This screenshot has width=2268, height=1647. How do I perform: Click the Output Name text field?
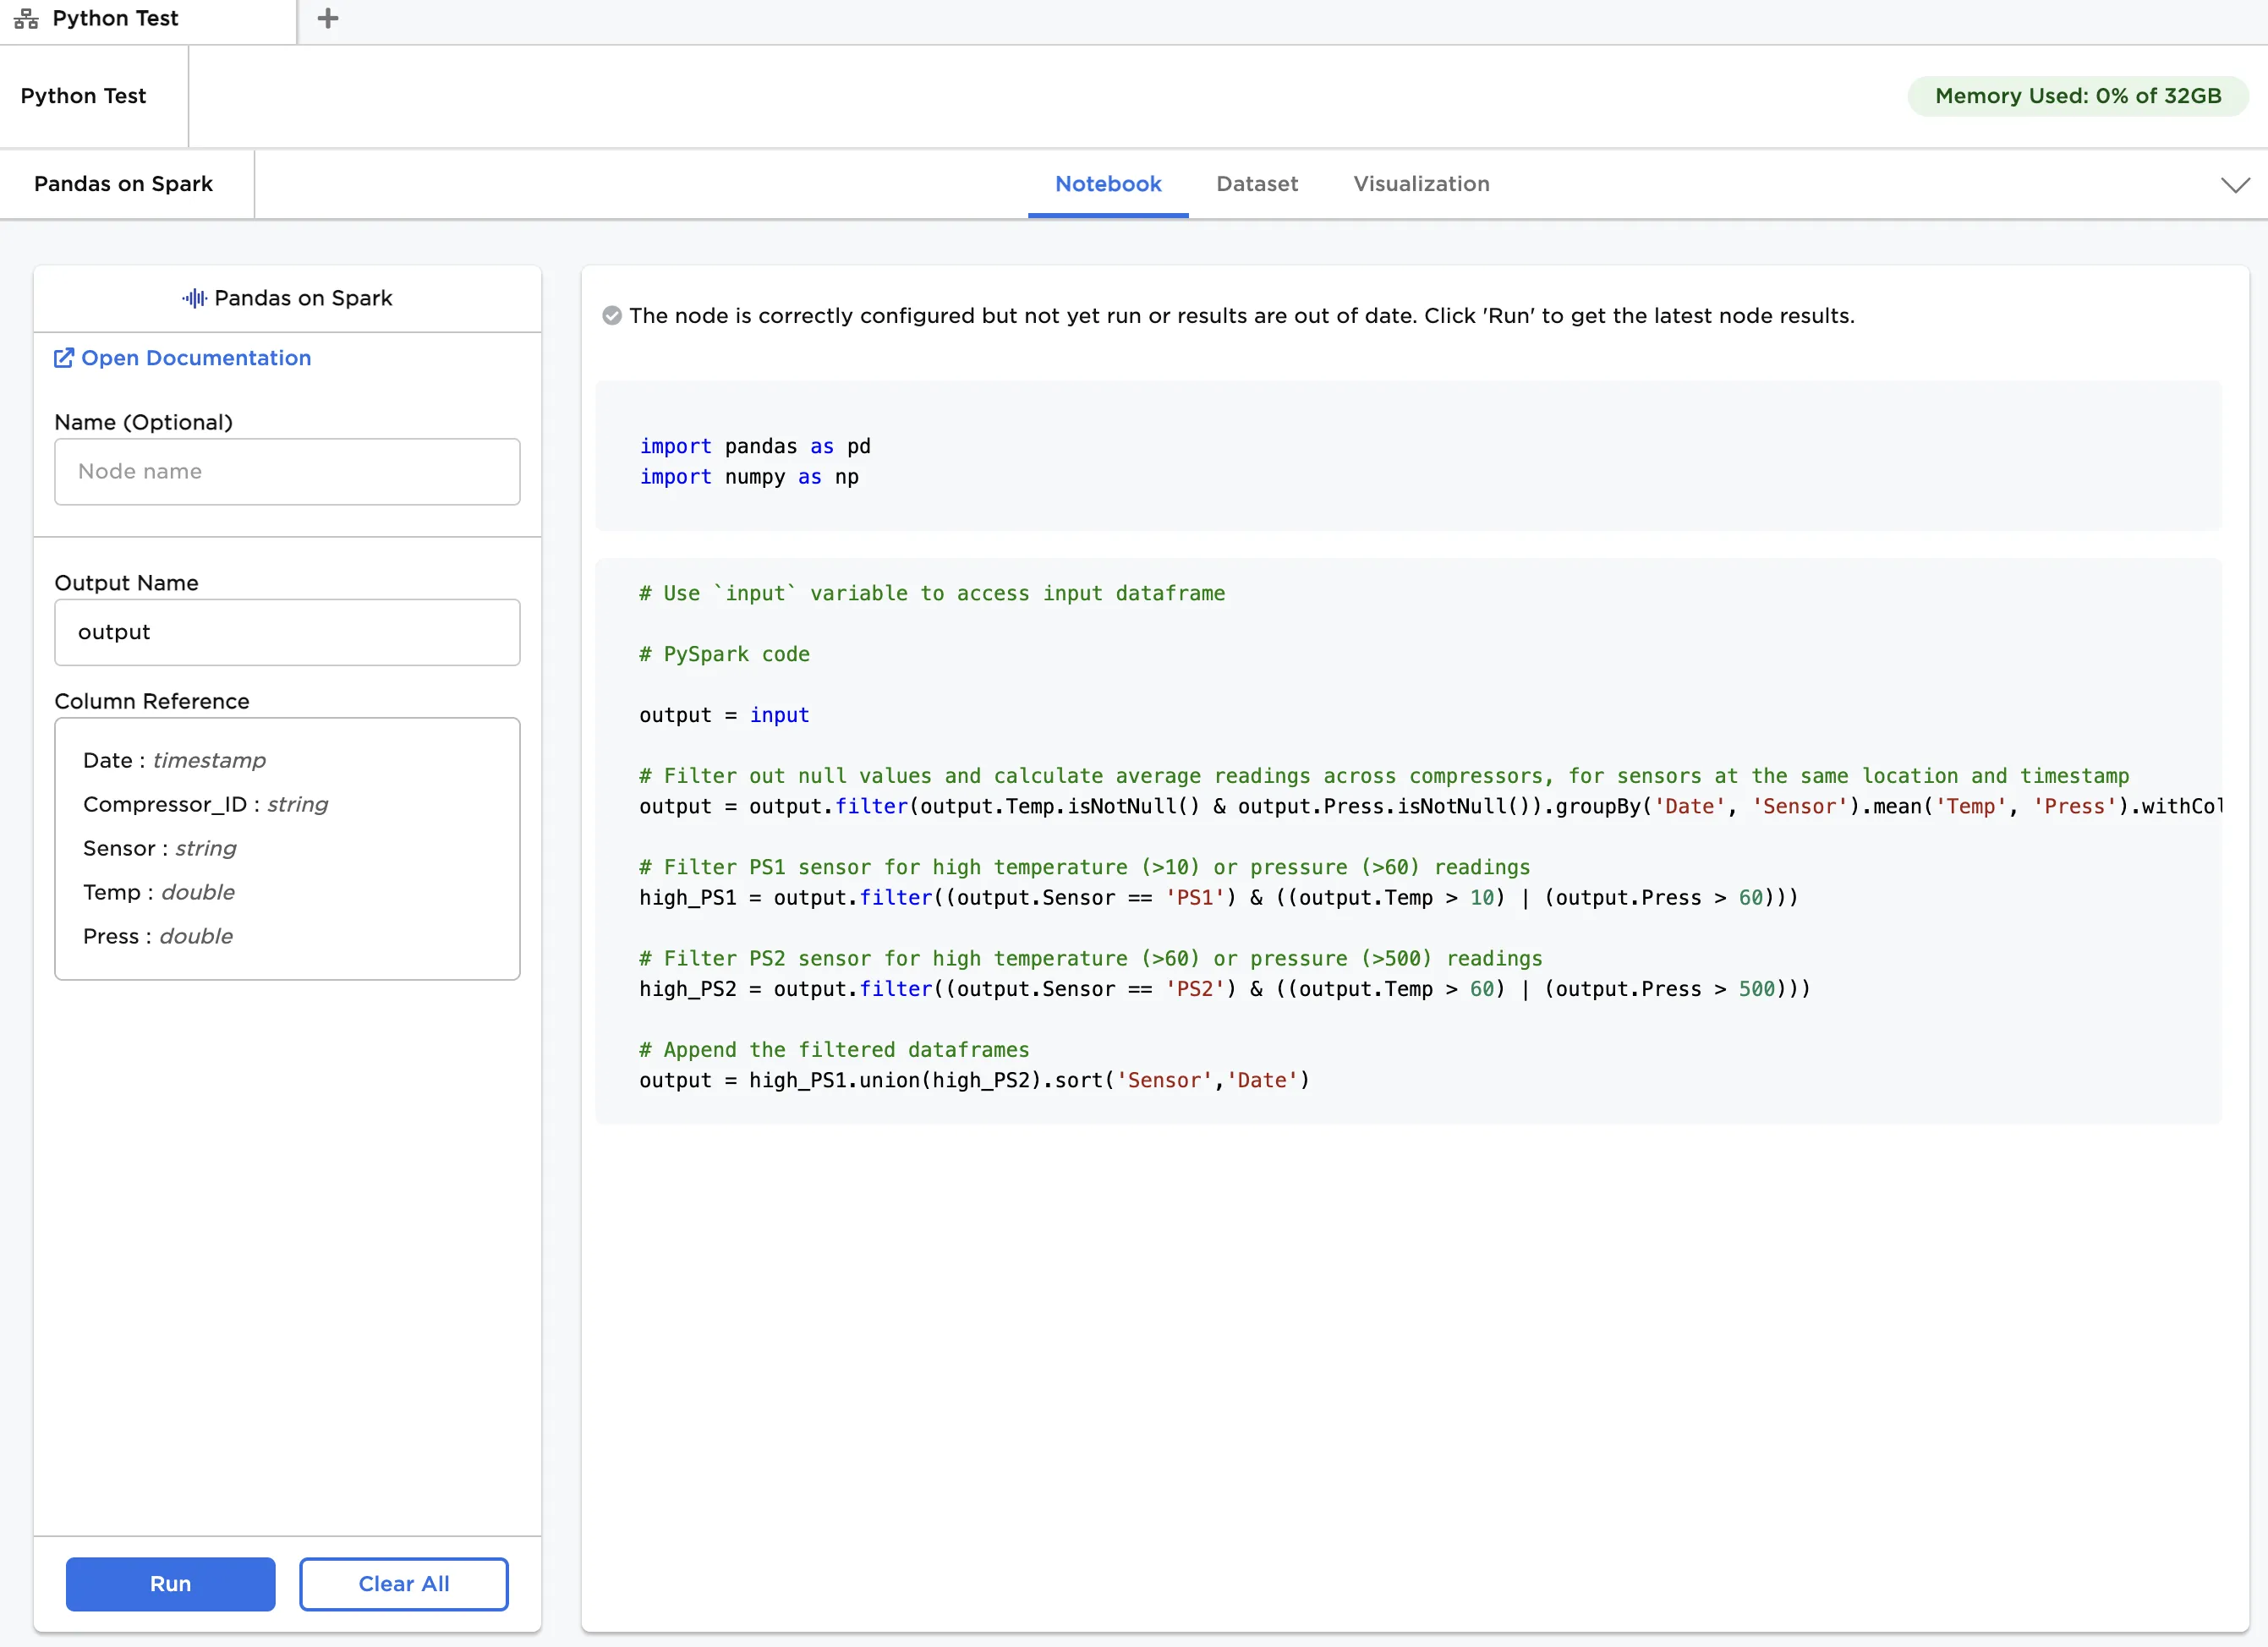pos(287,632)
